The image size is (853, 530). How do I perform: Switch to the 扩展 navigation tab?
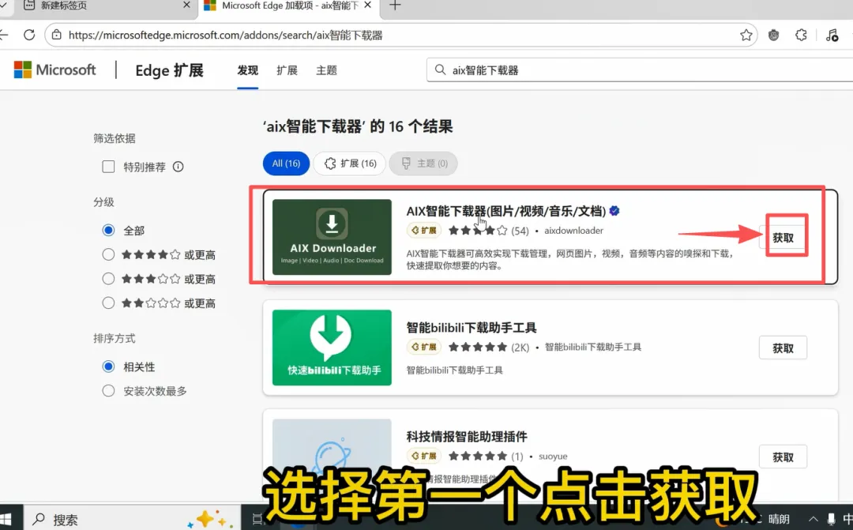(287, 70)
